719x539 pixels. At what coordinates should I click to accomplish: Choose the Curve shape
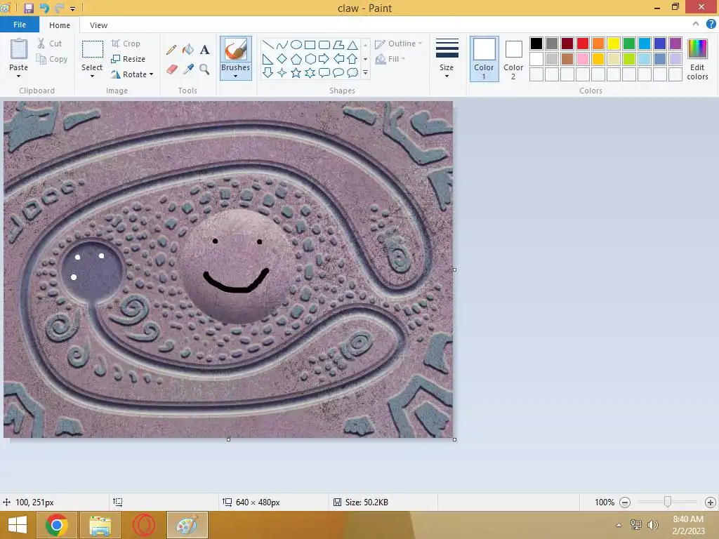click(x=282, y=44)
